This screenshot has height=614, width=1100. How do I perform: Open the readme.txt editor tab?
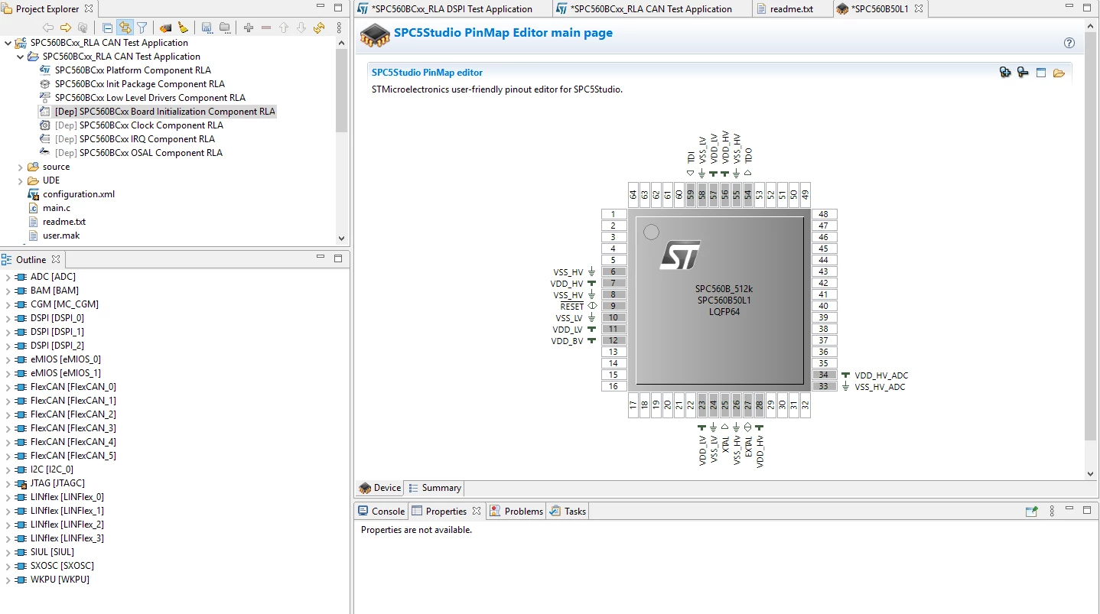[x=792, y=9]
